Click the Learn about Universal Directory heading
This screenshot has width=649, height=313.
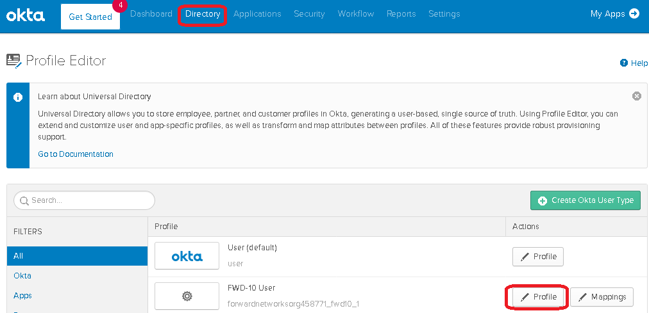(x=94, y=97)
